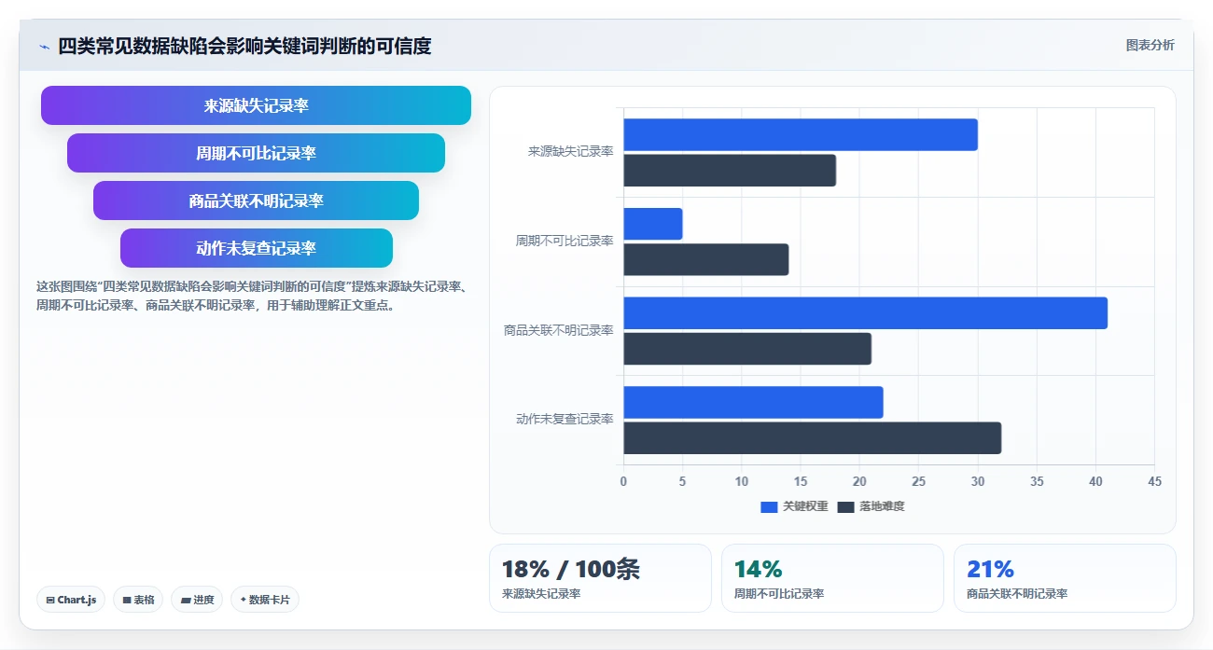Select the 动作未复查记录率 funnel bar
The width and height of the screenshot is (1213, 650).
click(x=256, y=248)
